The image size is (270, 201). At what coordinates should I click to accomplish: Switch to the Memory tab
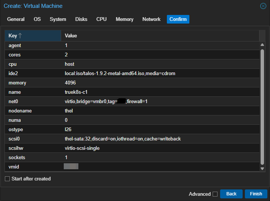click(124, 19)
